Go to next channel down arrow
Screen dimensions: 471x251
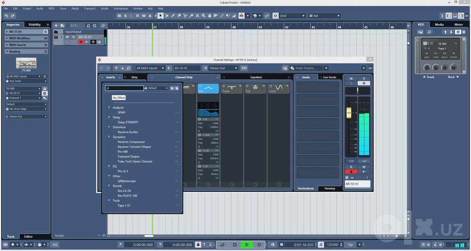(x=122, y=68)
